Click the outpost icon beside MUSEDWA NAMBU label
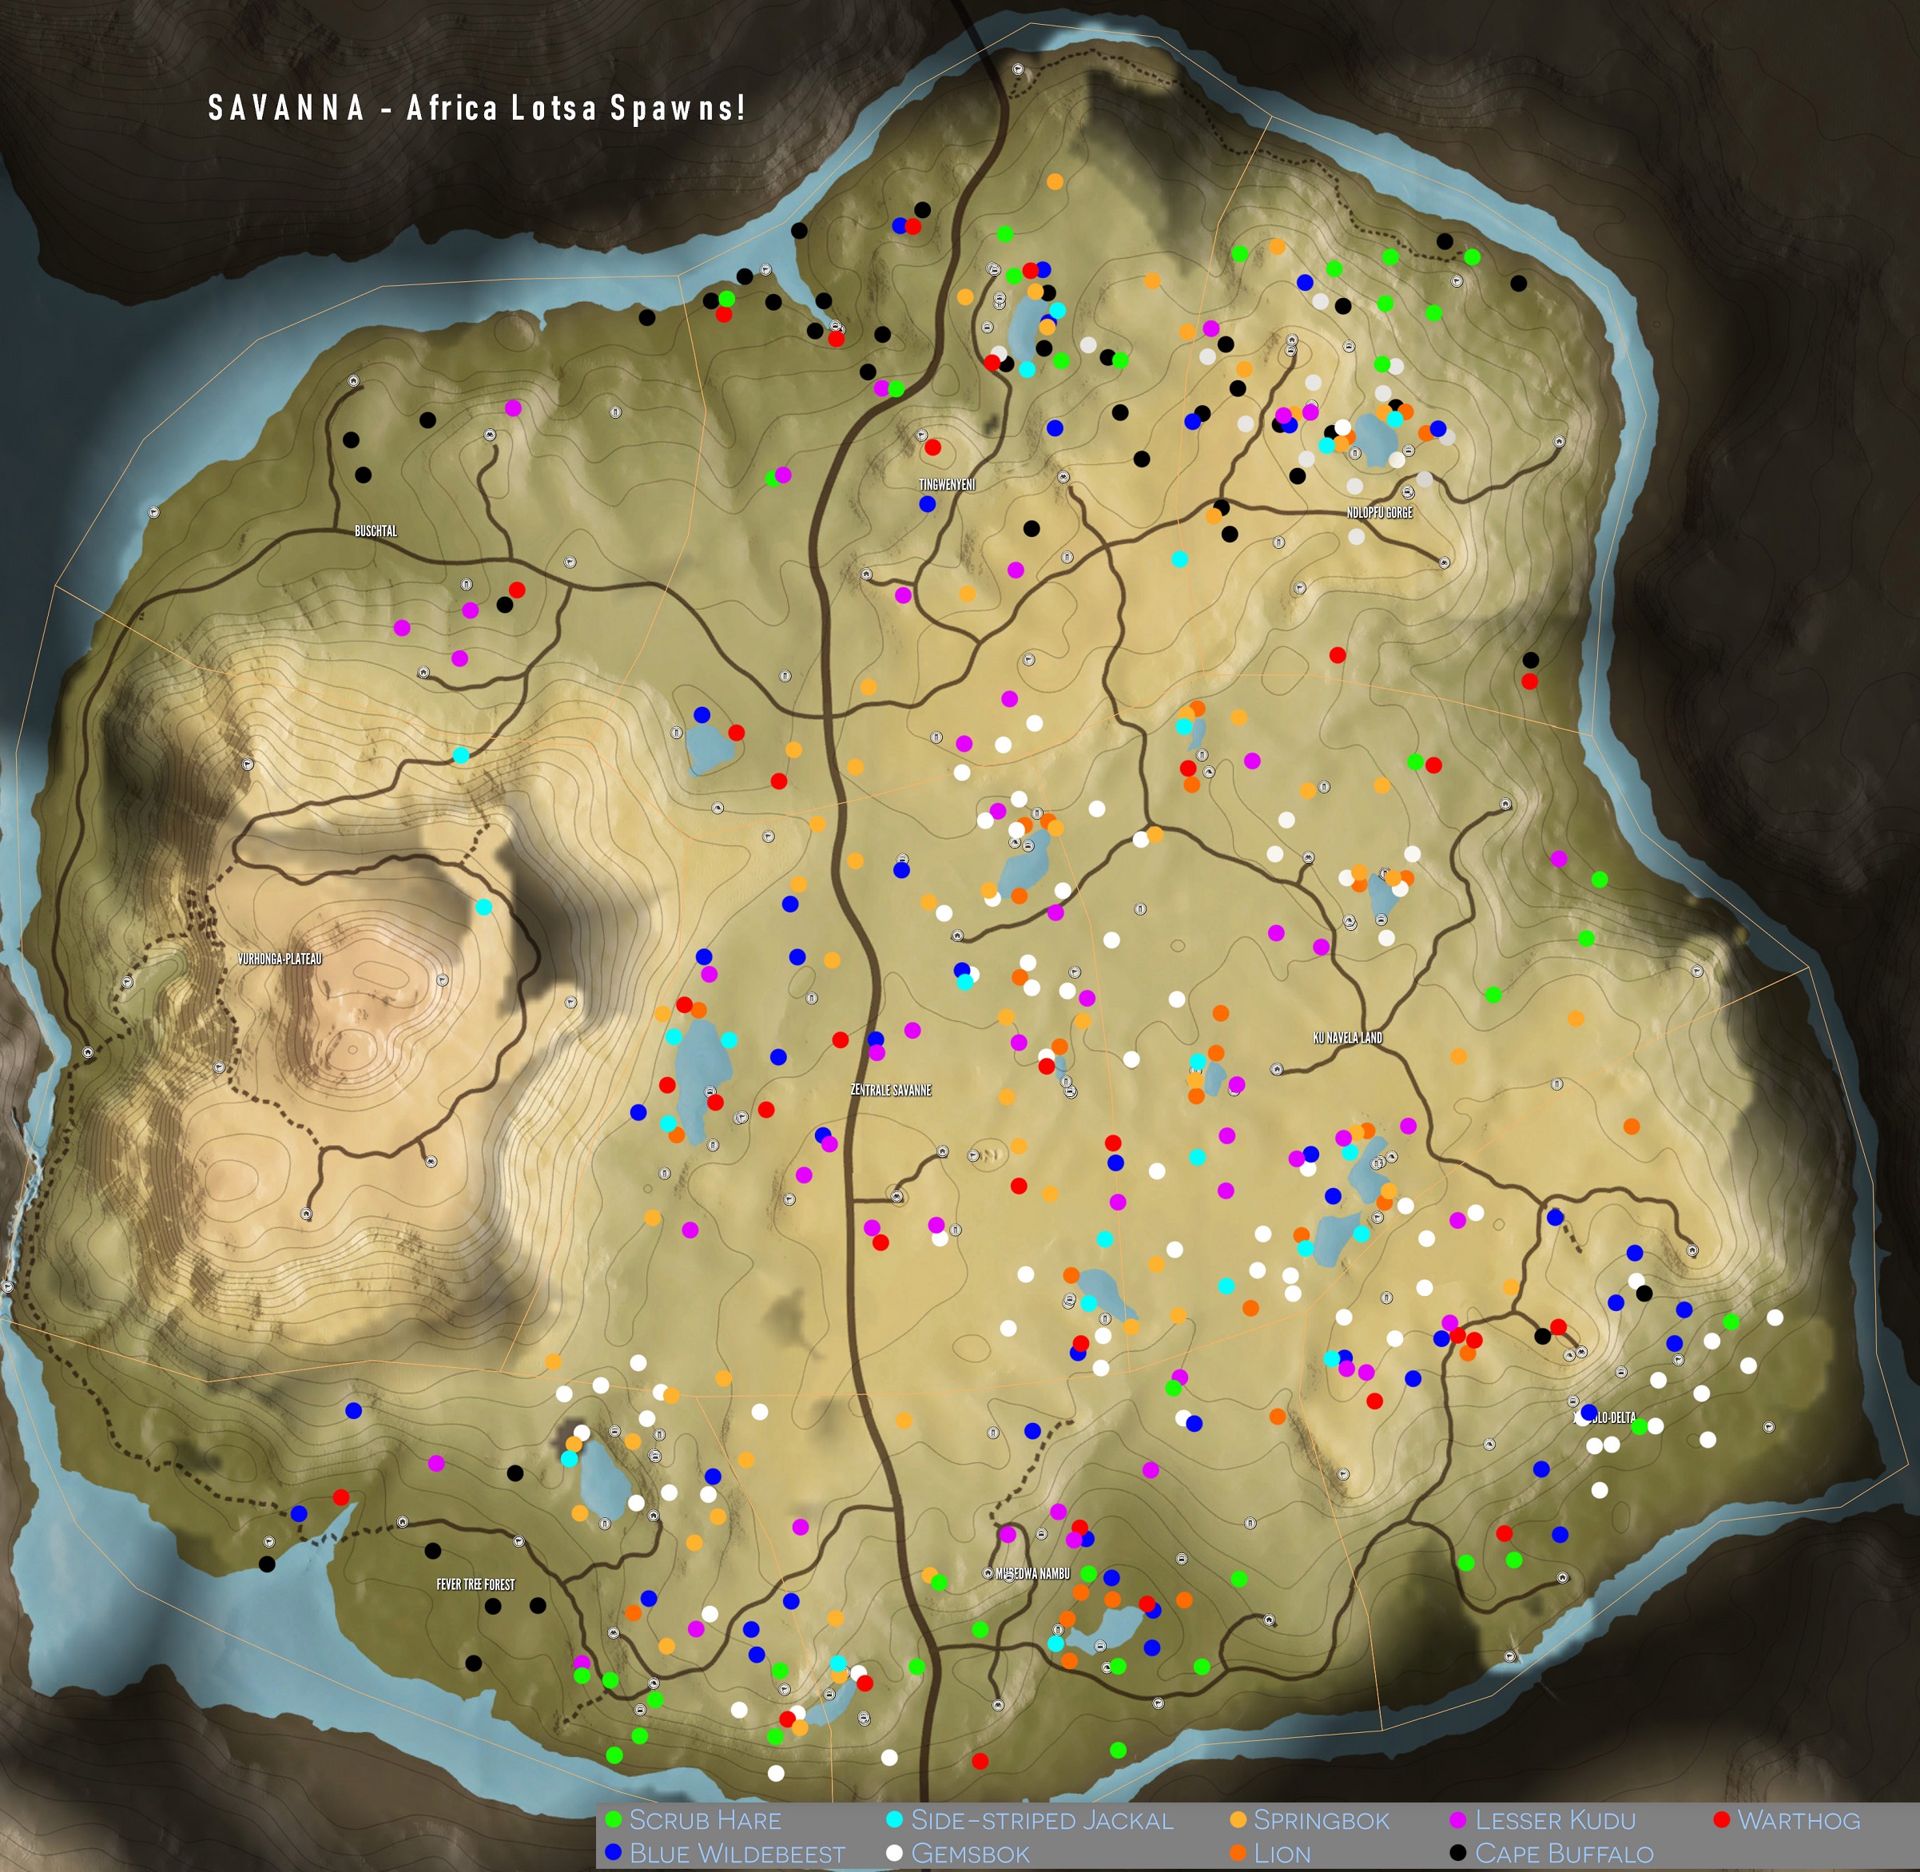The width and height of the screenshot is (1920, 1872). point(988,1573)
